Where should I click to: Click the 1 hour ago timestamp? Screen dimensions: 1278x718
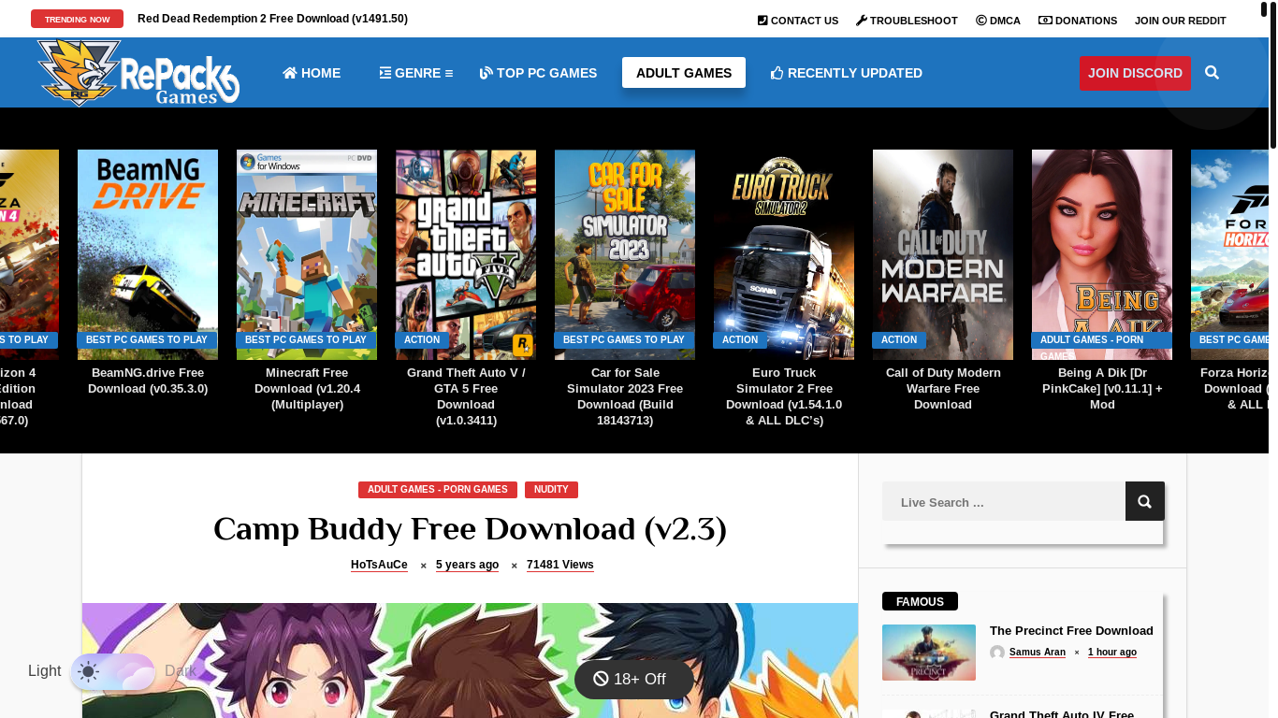pyautogui.click(x=1112, y=653)
